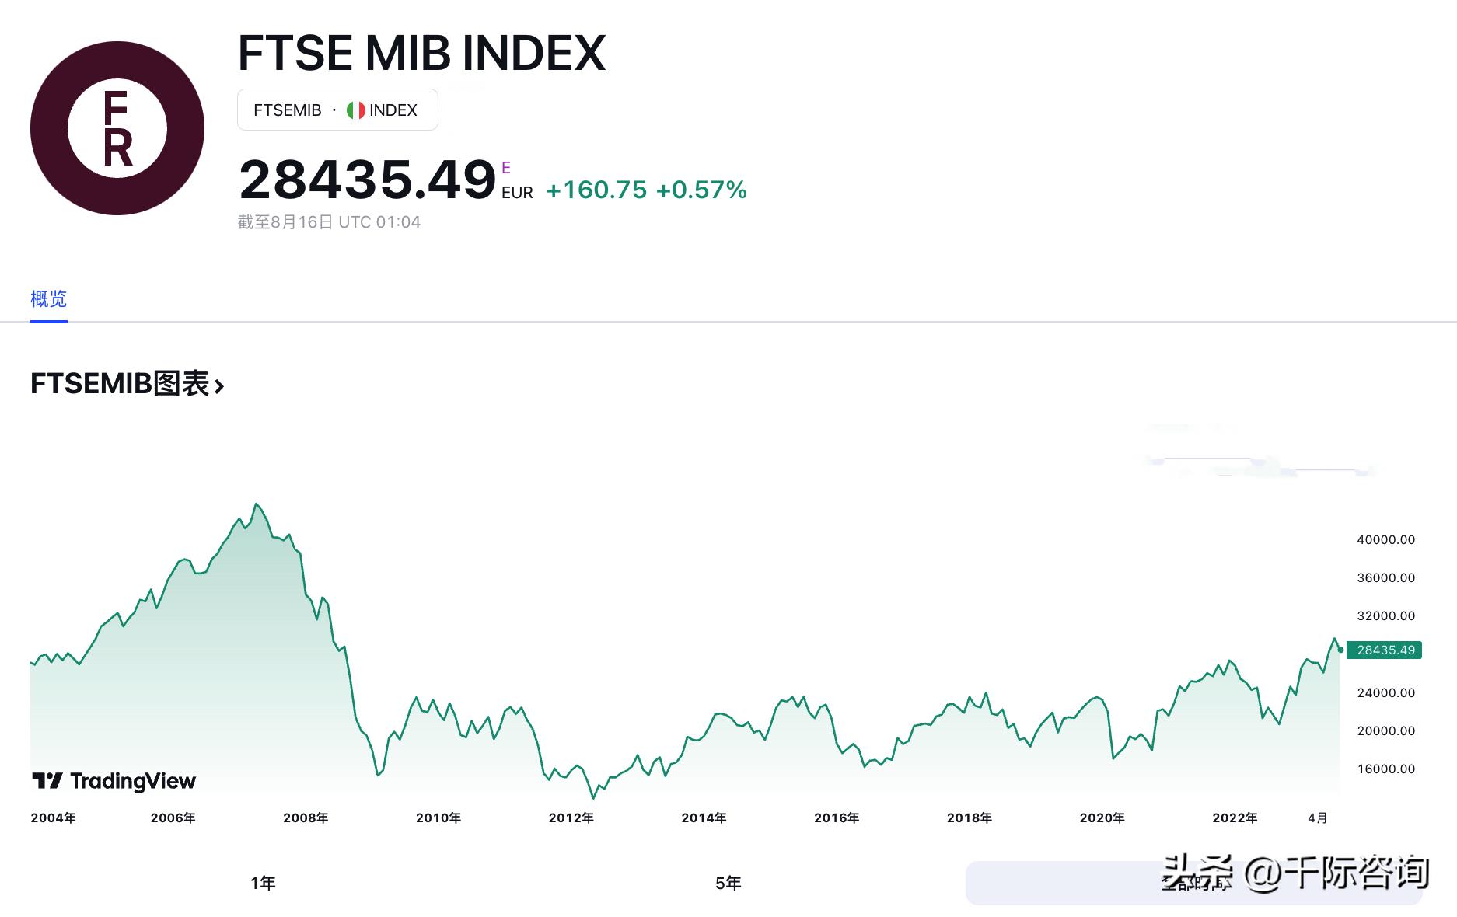Click the 20000.00 axis label

pos(1385,730)
